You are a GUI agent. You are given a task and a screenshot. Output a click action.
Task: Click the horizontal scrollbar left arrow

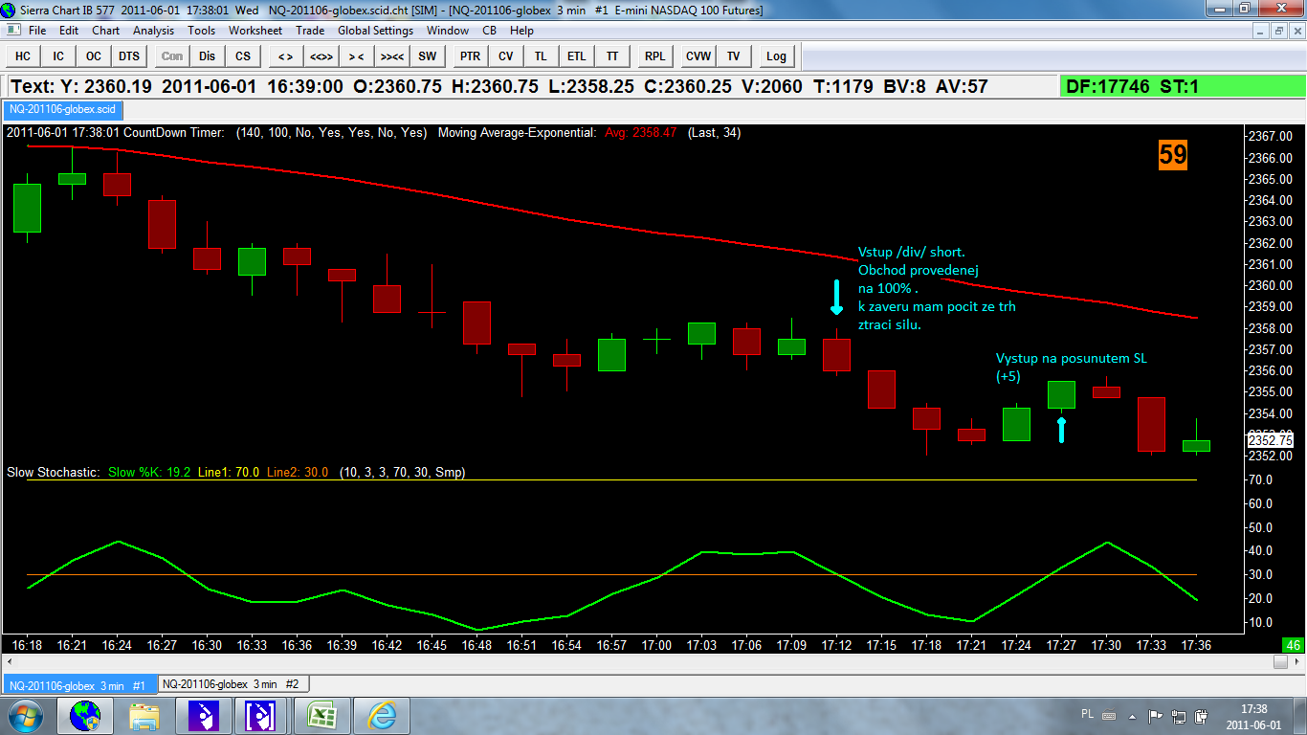(x=9, y=662)
